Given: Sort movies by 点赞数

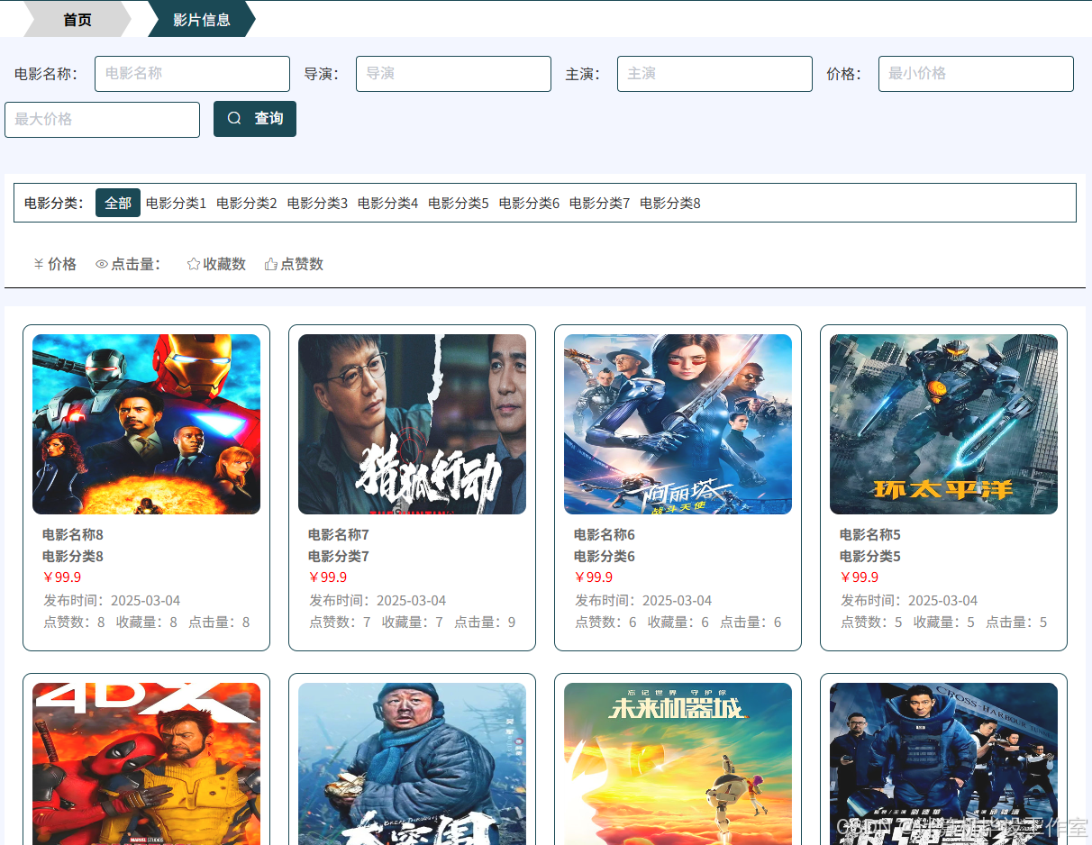Looking at the screenshot, I should (x=294, y=264).
